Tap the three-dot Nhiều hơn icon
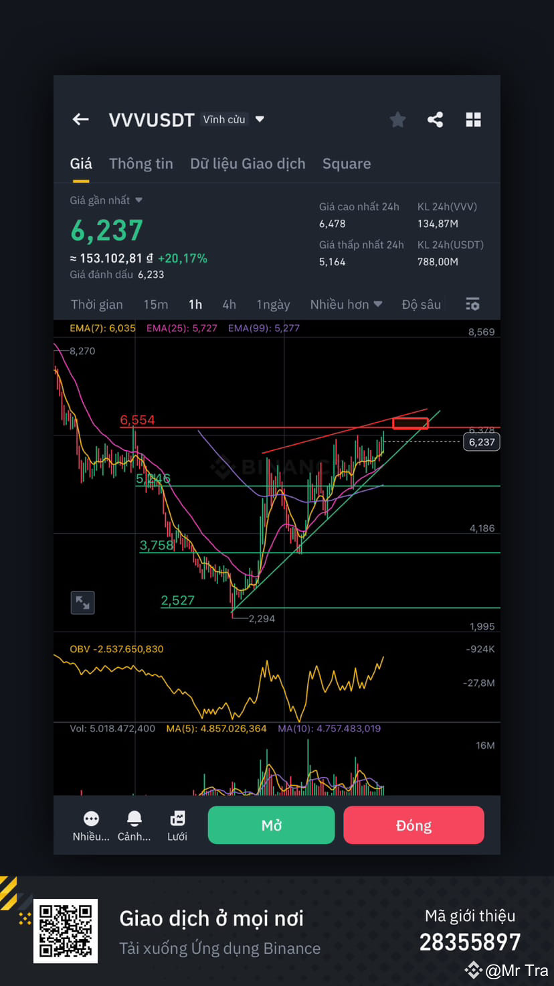Image resolution: width=554 pixels, height=986 pixels. pos(91,818)
